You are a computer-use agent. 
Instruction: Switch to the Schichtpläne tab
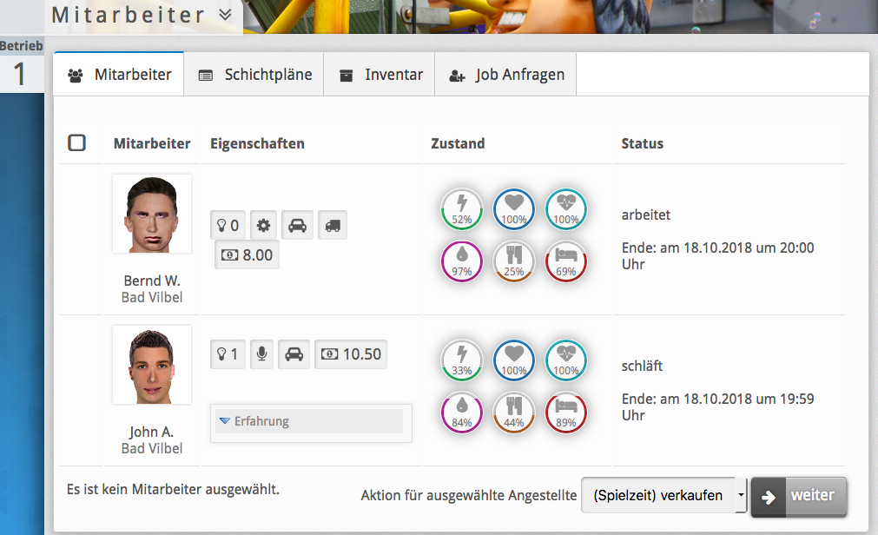[255, 75]
